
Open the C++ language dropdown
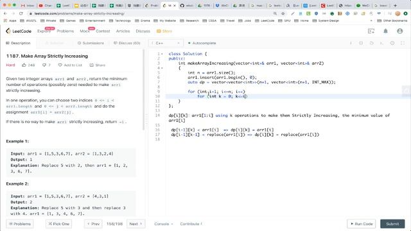166,43
